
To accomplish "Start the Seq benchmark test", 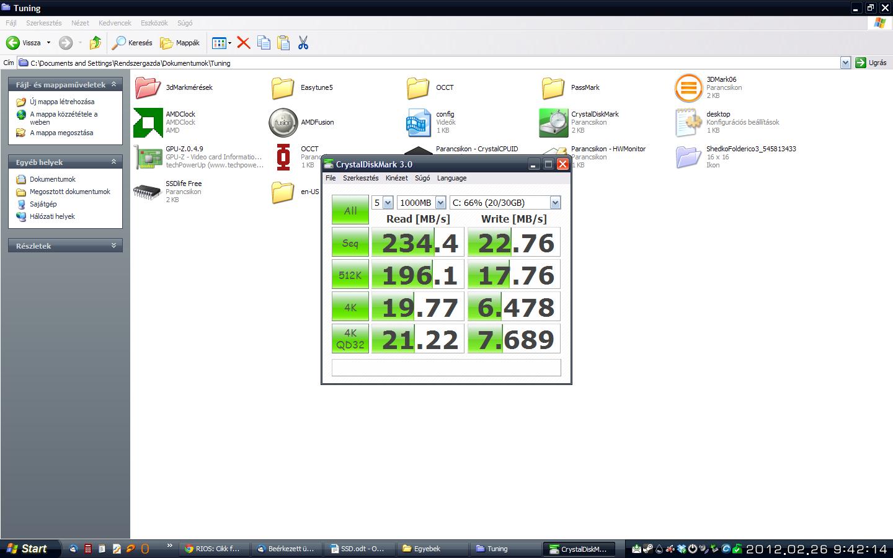I will pyautogui.click(x=350, y=242).
